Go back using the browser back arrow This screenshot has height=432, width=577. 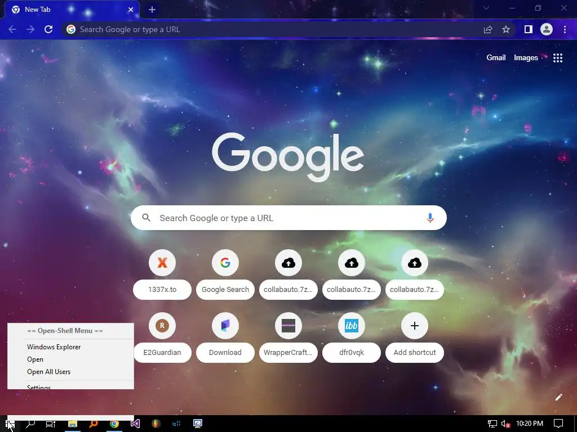(12, 29)
